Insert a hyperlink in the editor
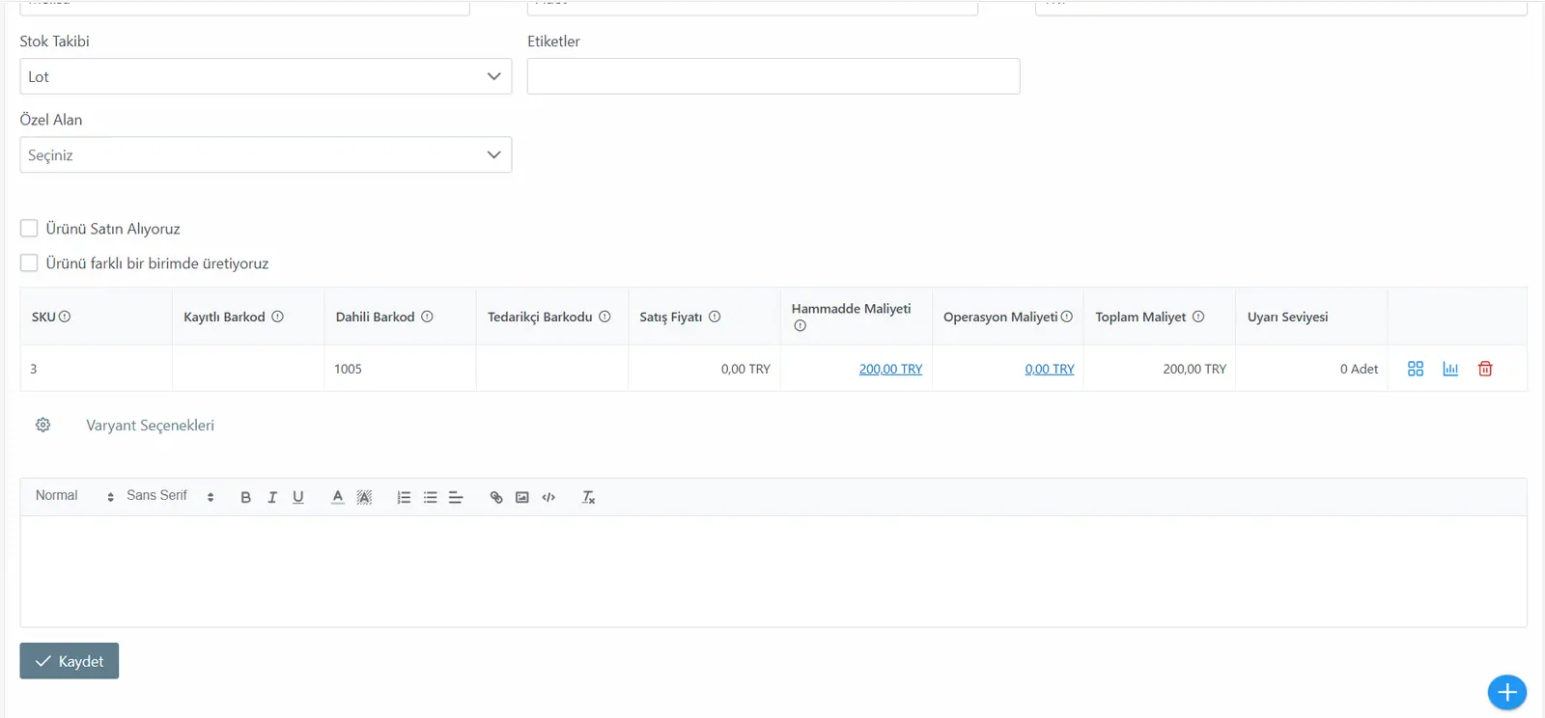 tap(496, 497)
